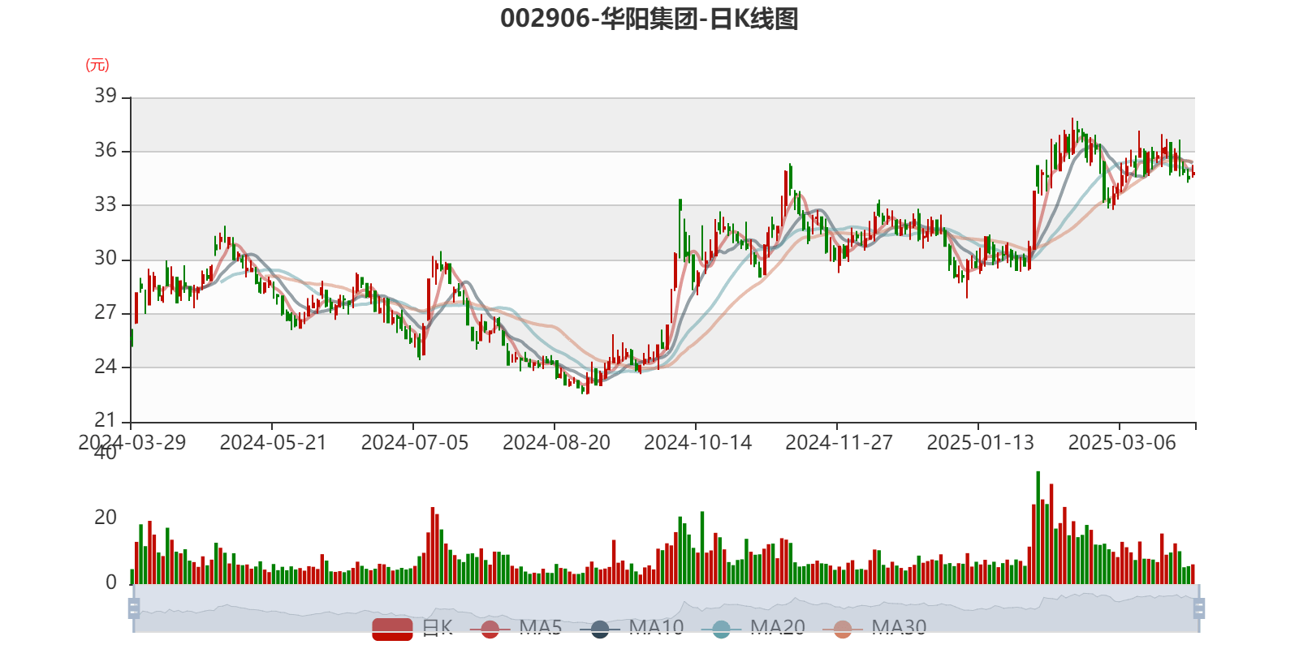Click the data zoom range bar
Screen dimensions: 1299x649
(666, 608)
